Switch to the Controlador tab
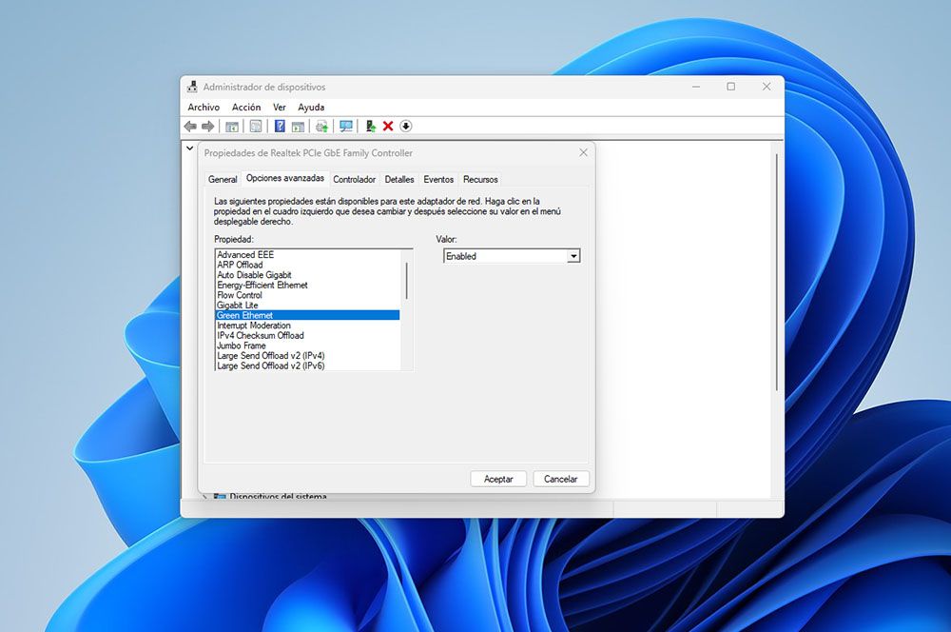The height and width of the screenshot is (632, 951). [x=354, y=179]
